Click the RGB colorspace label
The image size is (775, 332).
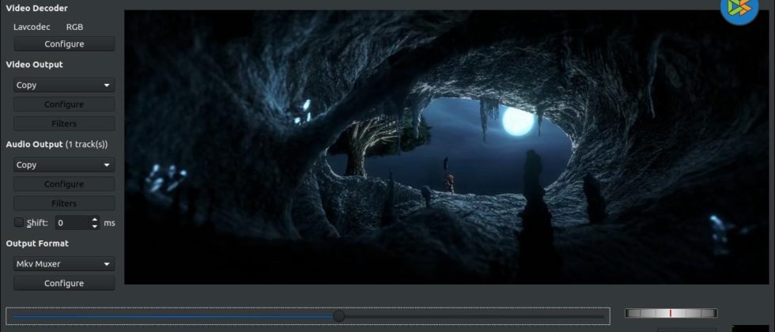(74, 27)
